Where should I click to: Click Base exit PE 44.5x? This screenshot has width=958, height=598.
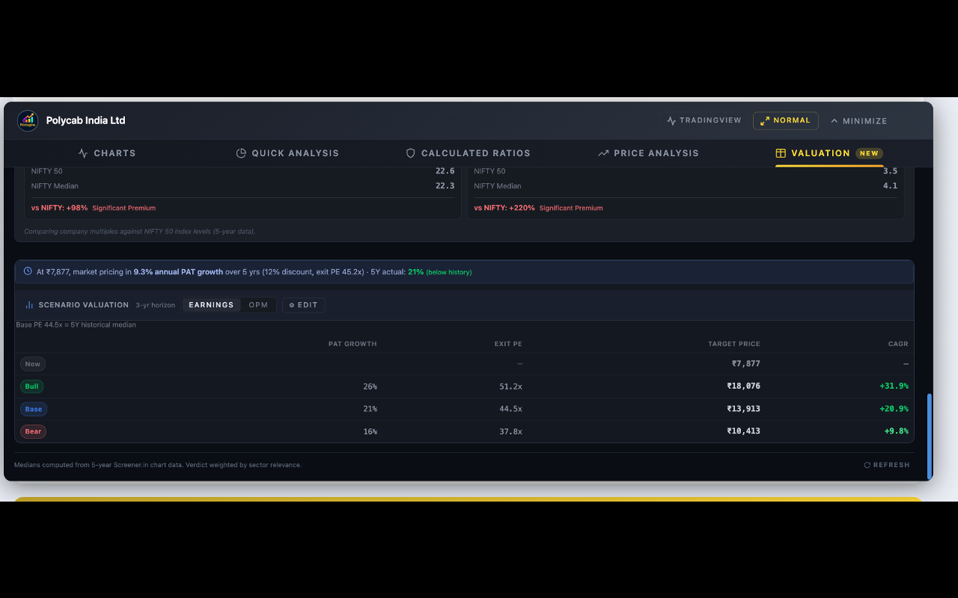tap(510, 409)
